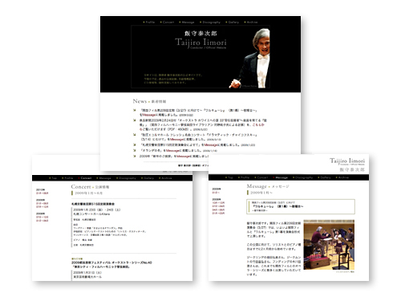The width and height of the screenshot is (401, 297).
Task: Select Gallery in the top header navigation
Action: (233, 22)
